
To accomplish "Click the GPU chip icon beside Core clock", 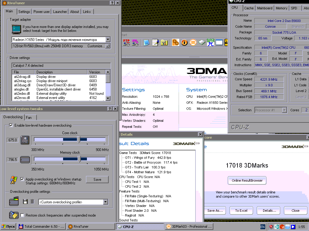I will pos(25,140).
